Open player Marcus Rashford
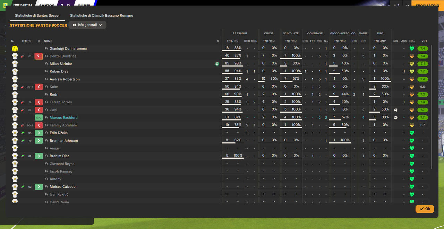Image resolution: width=444 pixels, height=229 pixels. tap(63, 118)
